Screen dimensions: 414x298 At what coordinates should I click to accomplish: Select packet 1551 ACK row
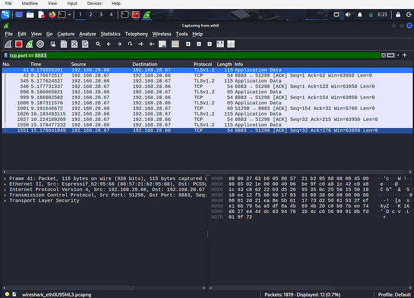(x=207, y=130)
